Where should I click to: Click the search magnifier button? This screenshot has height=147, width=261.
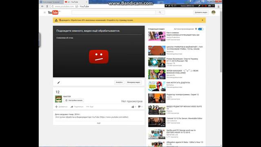pos(160,12)
